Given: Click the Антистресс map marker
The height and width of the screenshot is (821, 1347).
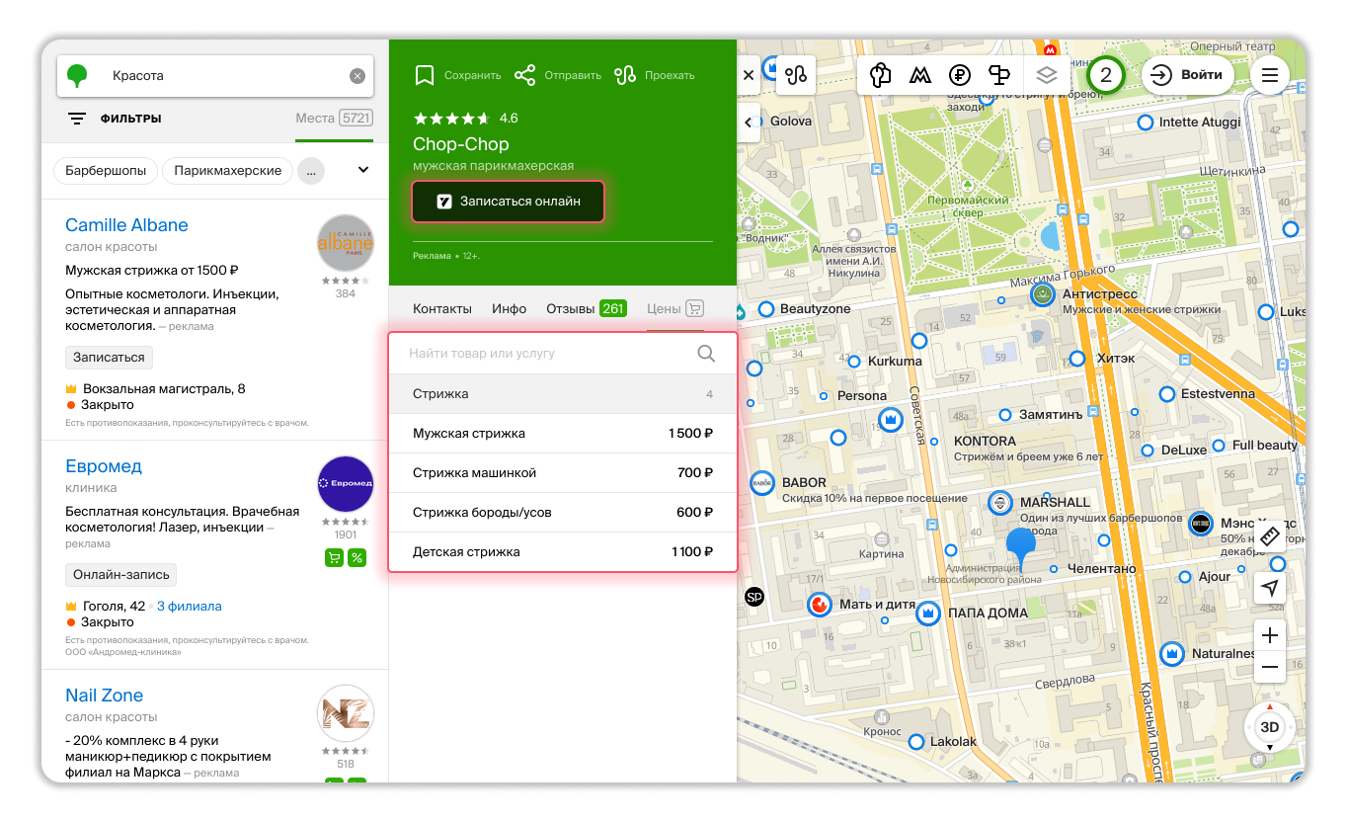Looking at the screenshot, I should [1041, 294].
